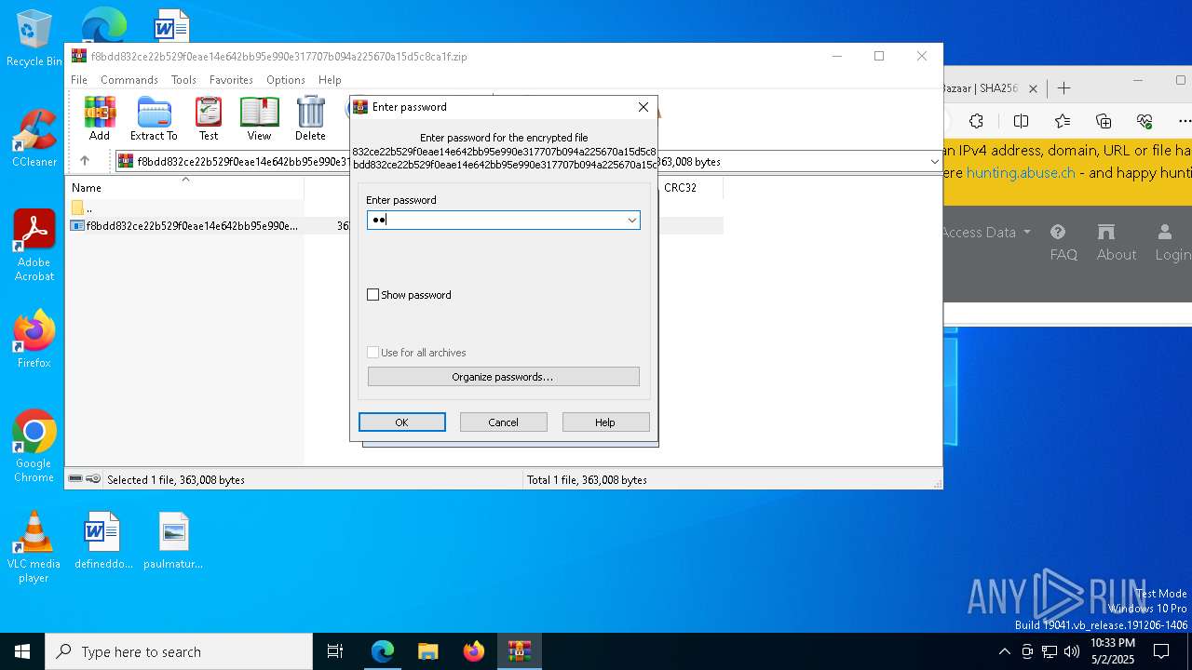1192x670 pixels.
Task: Open the Favorites menu
Action: pyautogui.click(x=231, y=80)
